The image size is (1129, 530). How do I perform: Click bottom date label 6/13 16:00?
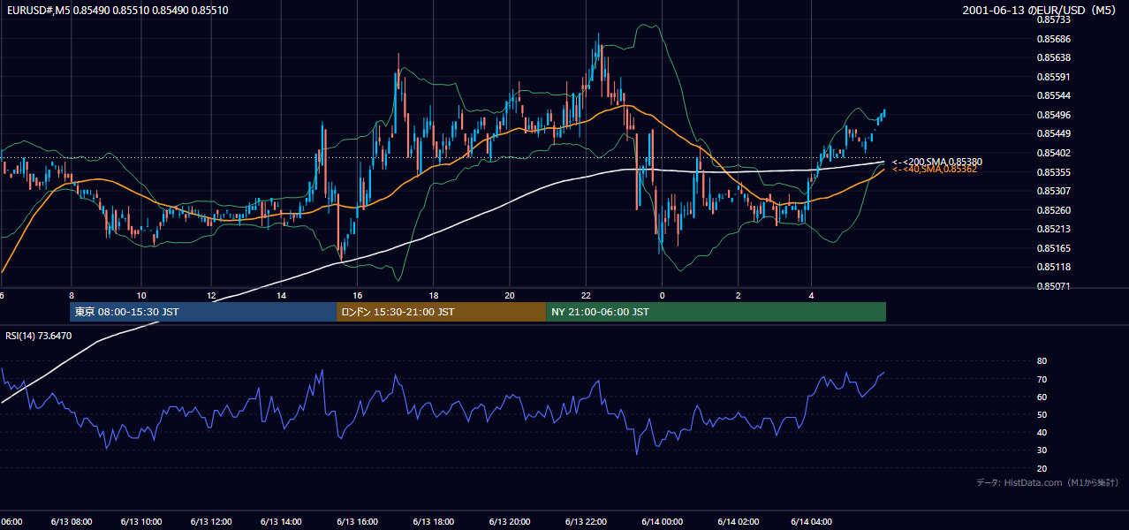coord(357,521)
